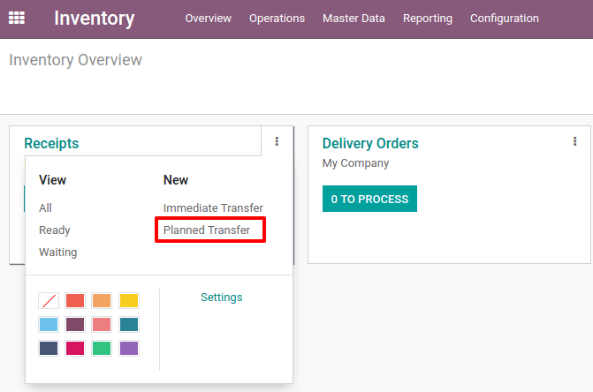
Task: Expand the Master Data menu
Action: tap(354, 19)
